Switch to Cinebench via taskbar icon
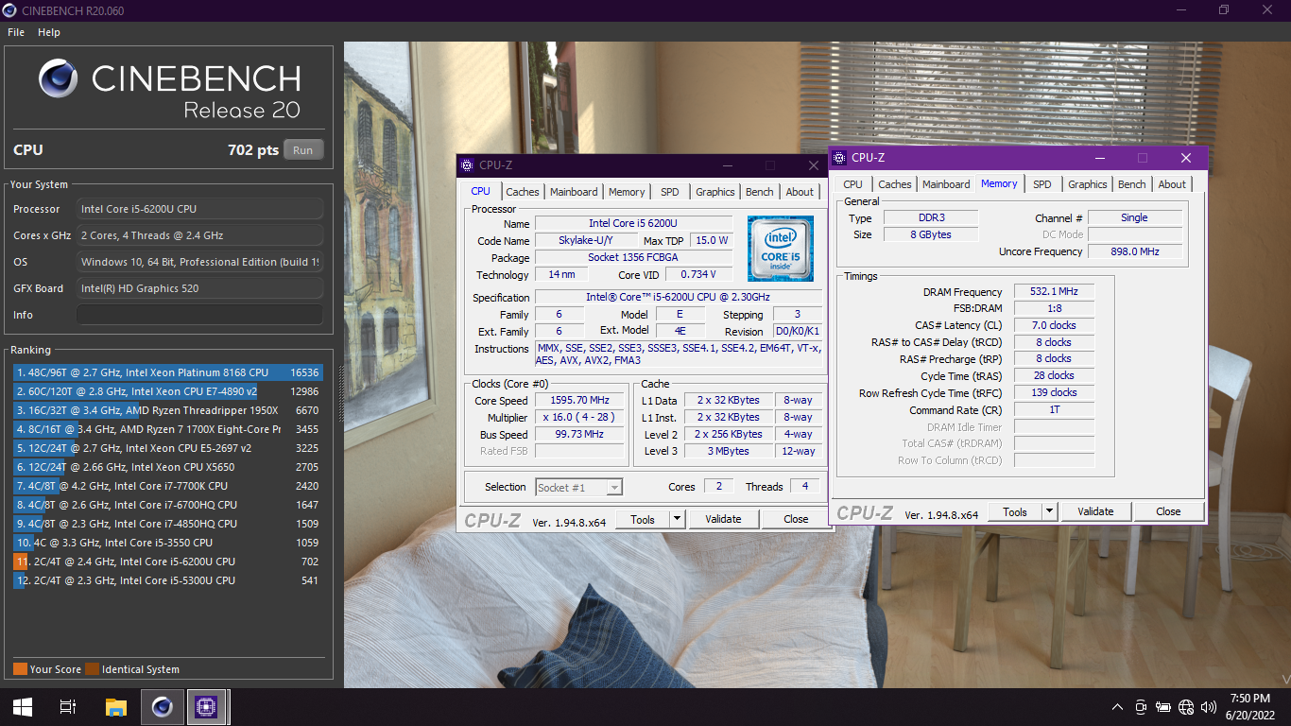This screenshot has height=726, width=1291. point(162,707)
